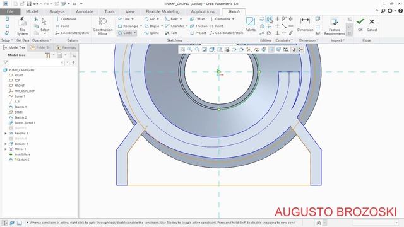This screenshot has height=227, width=404.
Task: Expand the Rectangle options dropdown arrow
Action: point(141,26)
